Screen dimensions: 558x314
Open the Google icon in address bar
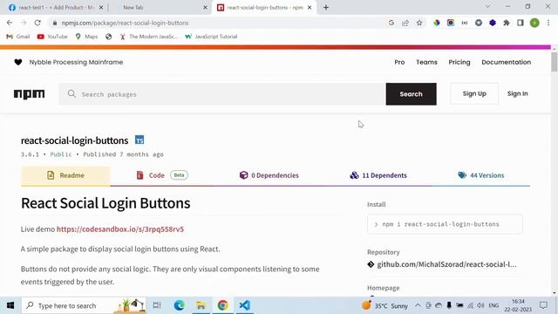391,23
